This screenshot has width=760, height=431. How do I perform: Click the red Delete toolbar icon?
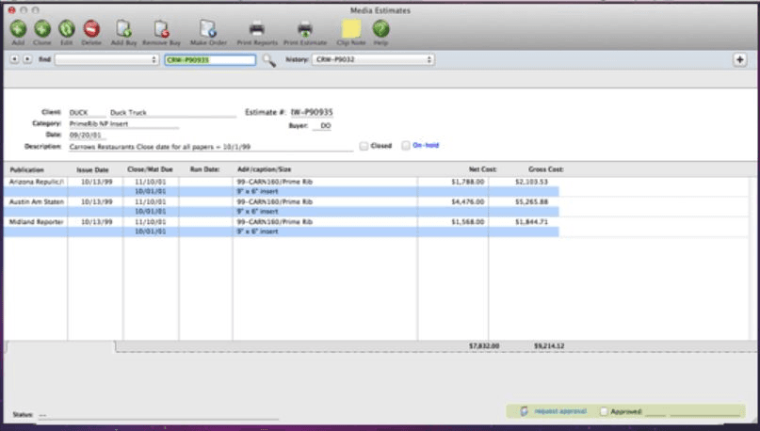pos(91,30)
